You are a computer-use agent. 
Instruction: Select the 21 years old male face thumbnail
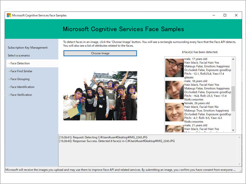(174, 129)
